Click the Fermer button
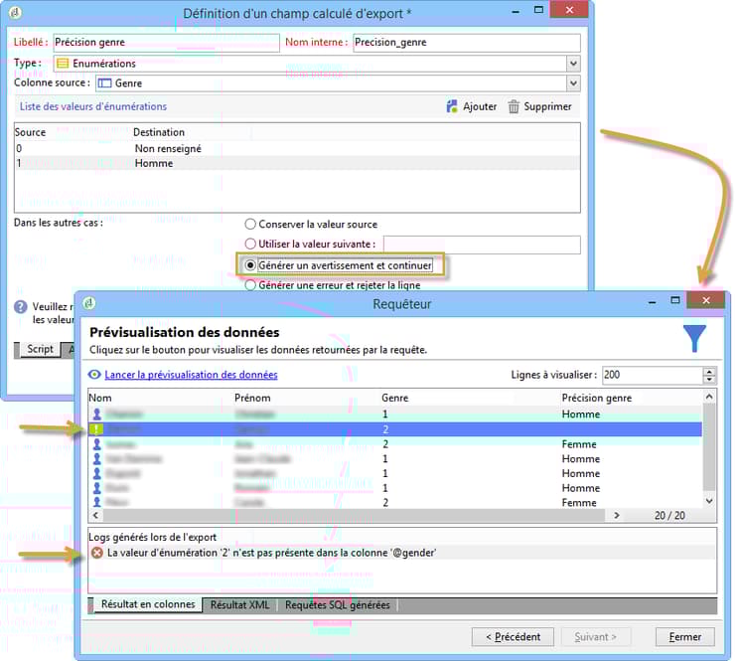Image resolution: width=745 pixels, height=661 pixels. [x=684, y=637]
